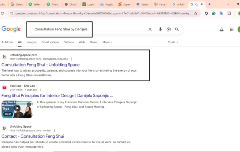This screenshot has width=240, height=152.
Task: Open Google Lens image search icon
Action: pos(169,29)
